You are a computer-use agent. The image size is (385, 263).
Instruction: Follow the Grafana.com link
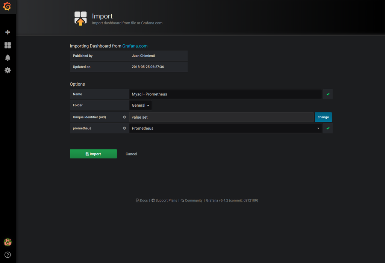tap(135, 46)
